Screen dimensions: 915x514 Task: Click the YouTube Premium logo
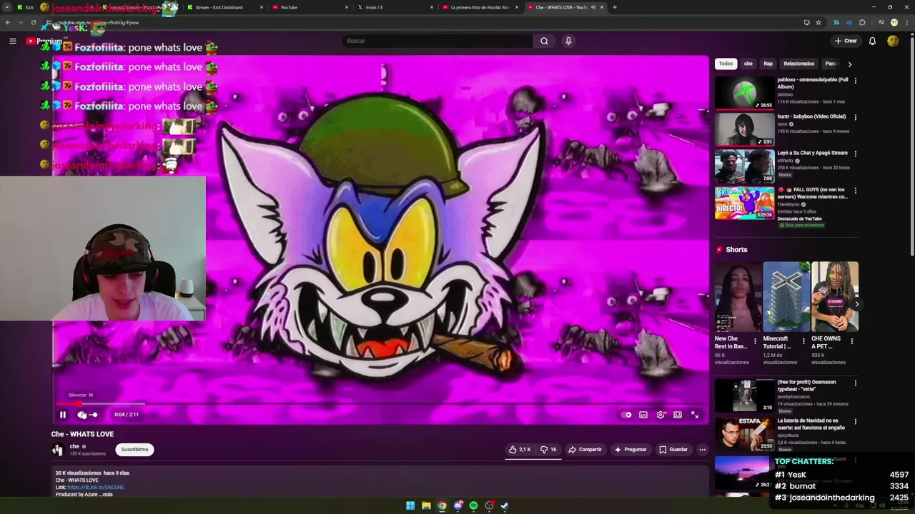click(44, 41)
